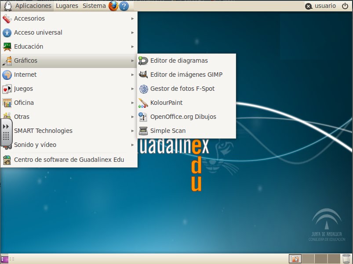This screenshot has height=264, width=353.
Task: Select the Otras menu entry
Action: pyautogui.click(x=69, y=117)
